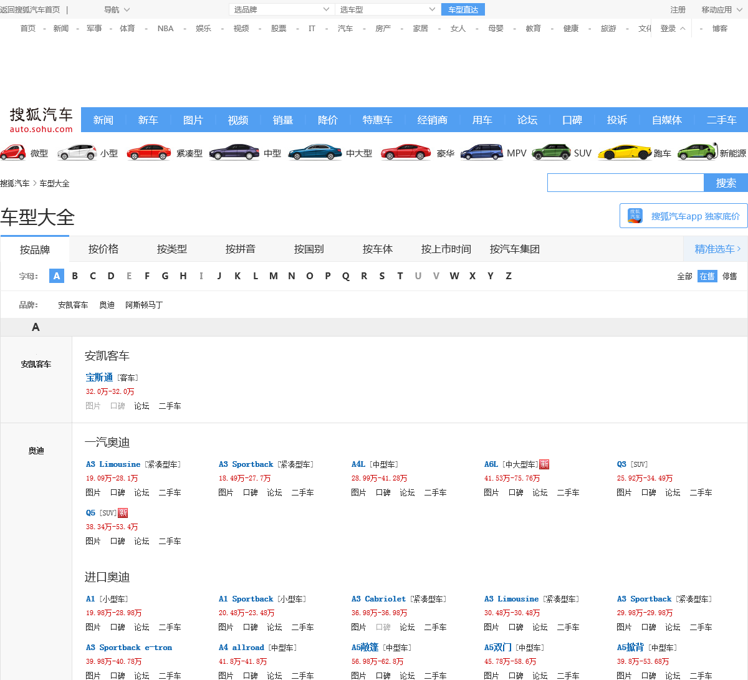This screenshot has height=680, width=748.
Task: Switch to the 按价格 tab
Action: coord(103,249)
